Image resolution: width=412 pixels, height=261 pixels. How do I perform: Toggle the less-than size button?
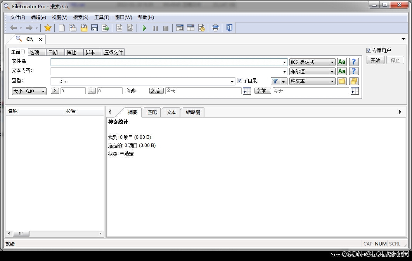pyautogui.click(x=92, y=91)
